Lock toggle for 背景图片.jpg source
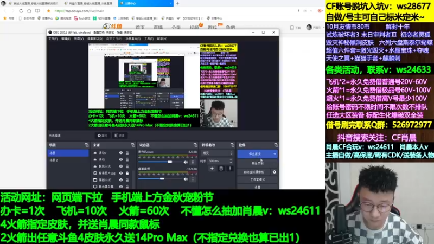Screen dimensions: 434x244 click(127, 173)
